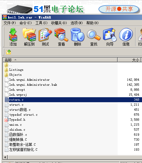The width and height of the screenshot is (142, 163).
Task: Select the struct数组.c file name
Action: pyautogui.click(x=20, y=110)
